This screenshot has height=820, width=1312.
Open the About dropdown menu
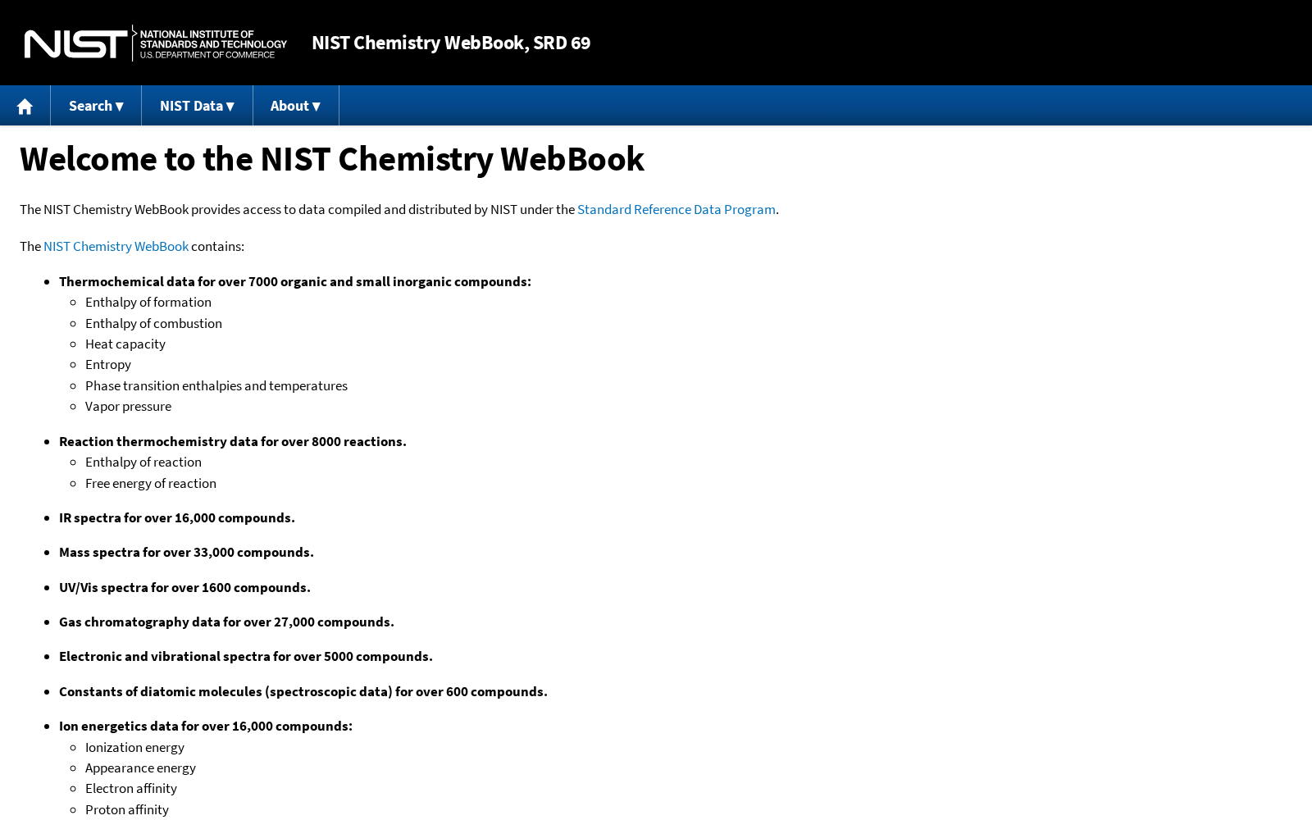click(x=295, y=106)
